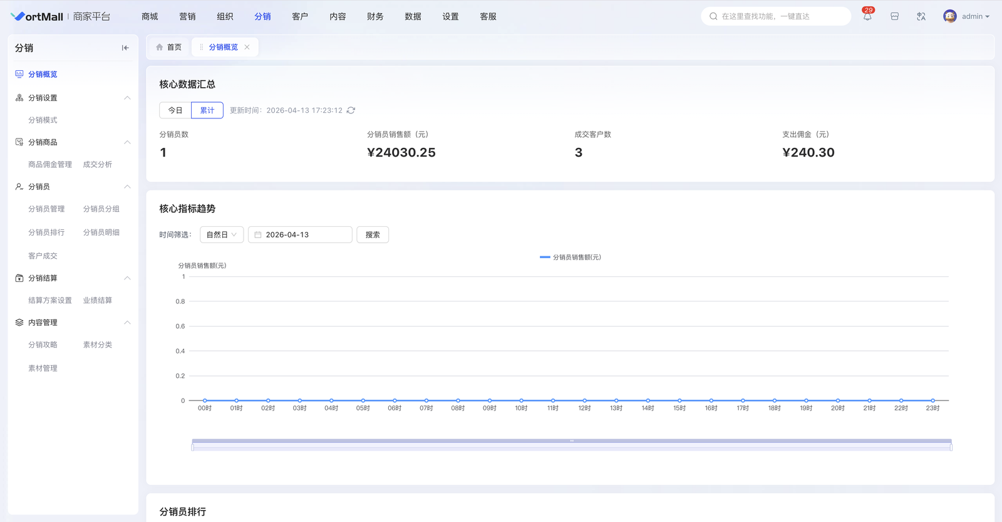Click the home icon in the 首页 tab
The width and height of the screenshot is (1002, 522).
(160, 47)
